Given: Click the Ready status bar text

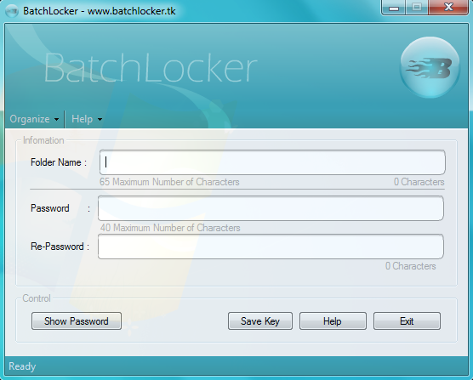Looking at the screenshot, I should click(22, 366).
